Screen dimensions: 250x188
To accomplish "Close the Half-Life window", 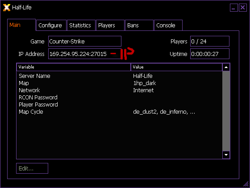I will point(243,8).
